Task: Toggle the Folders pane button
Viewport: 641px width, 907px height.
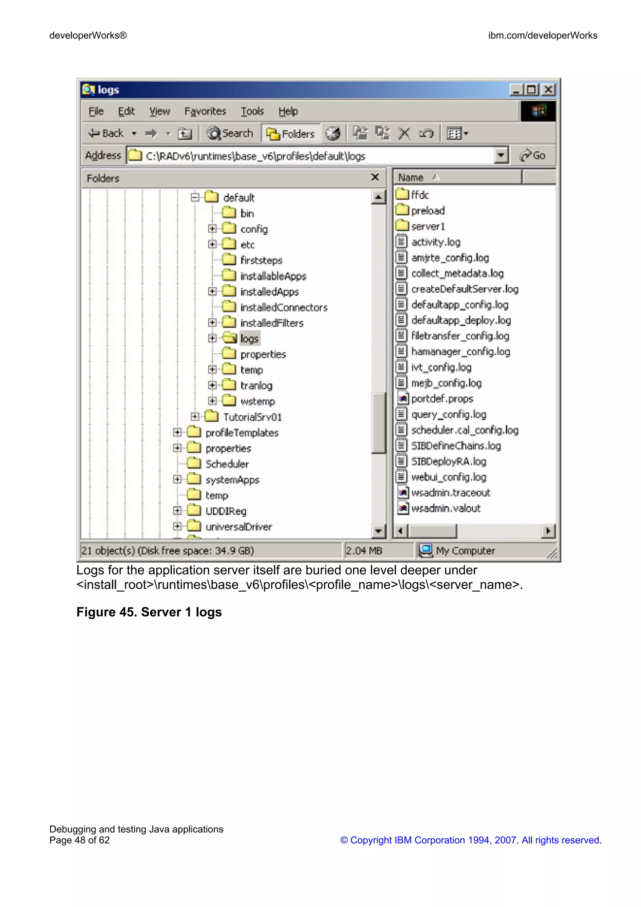Action: [291, 134]
